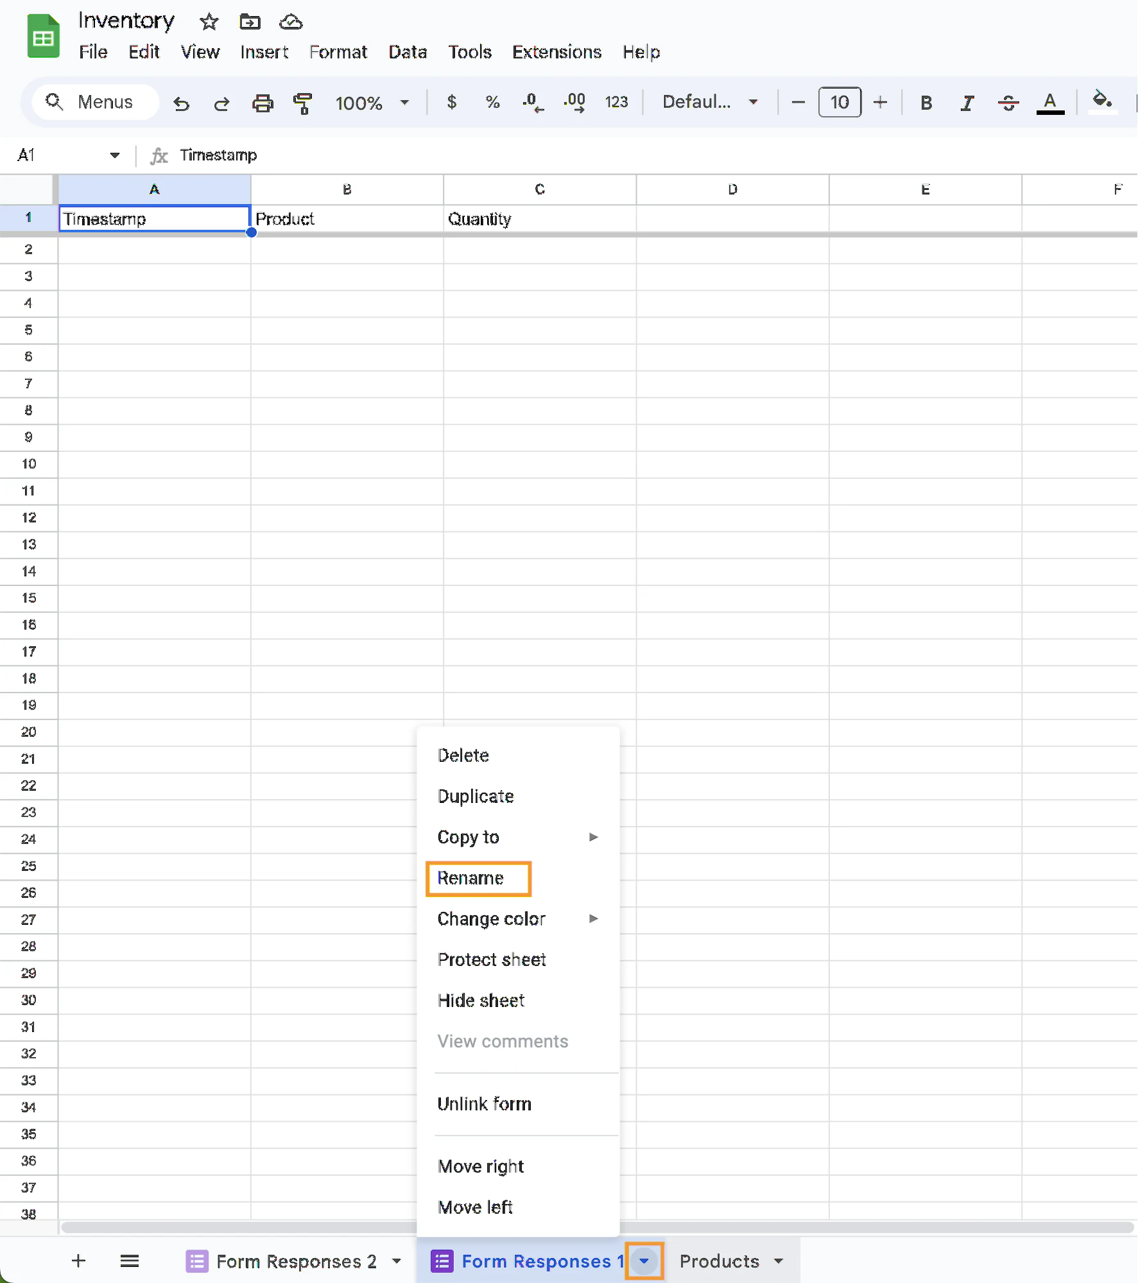Image resolution: width=1138 pixels, height=1283 pixels.
Task: Open the Data menu
Action: point(408,52)
